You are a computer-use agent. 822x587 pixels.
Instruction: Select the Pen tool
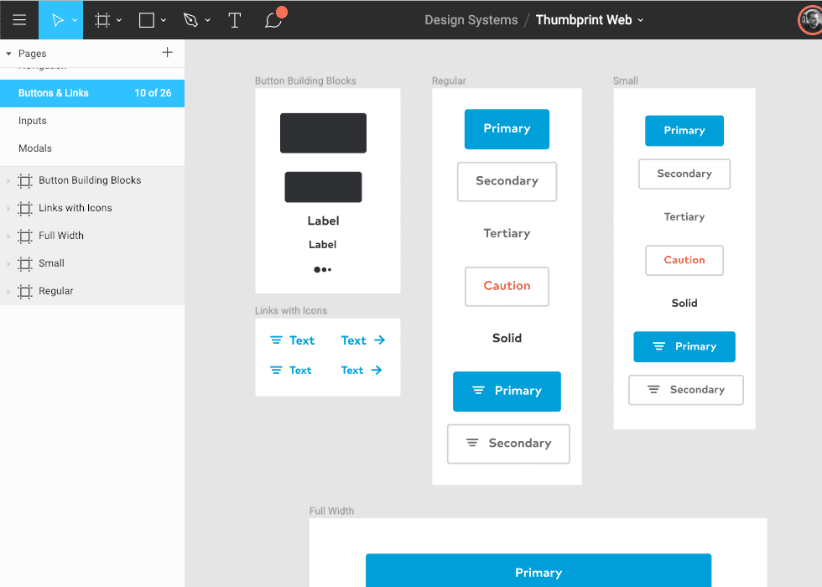click(191, 19)
